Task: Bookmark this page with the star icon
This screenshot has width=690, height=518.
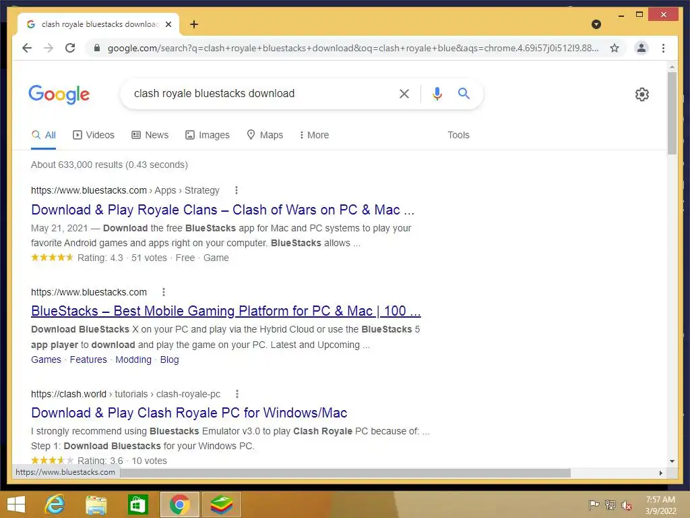Action: tap(615, 48)
